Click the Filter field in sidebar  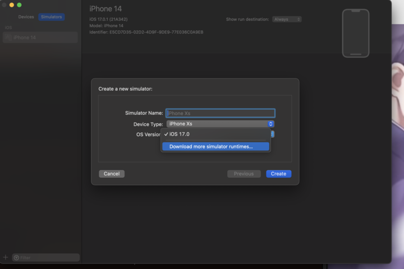(x=46, y=257)
